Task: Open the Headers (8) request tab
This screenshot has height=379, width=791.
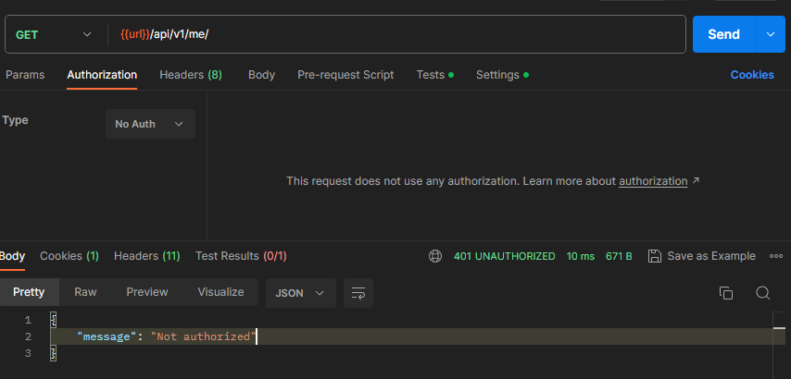Action: point(191,75)
